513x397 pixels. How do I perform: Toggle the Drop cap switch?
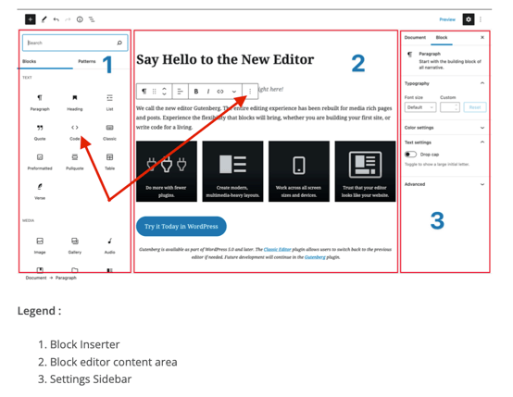[410, 155]
